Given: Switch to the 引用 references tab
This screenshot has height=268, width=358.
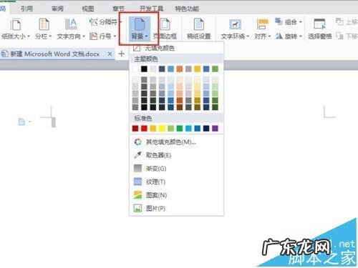Looking at the screenshot, I should point(26,9).
